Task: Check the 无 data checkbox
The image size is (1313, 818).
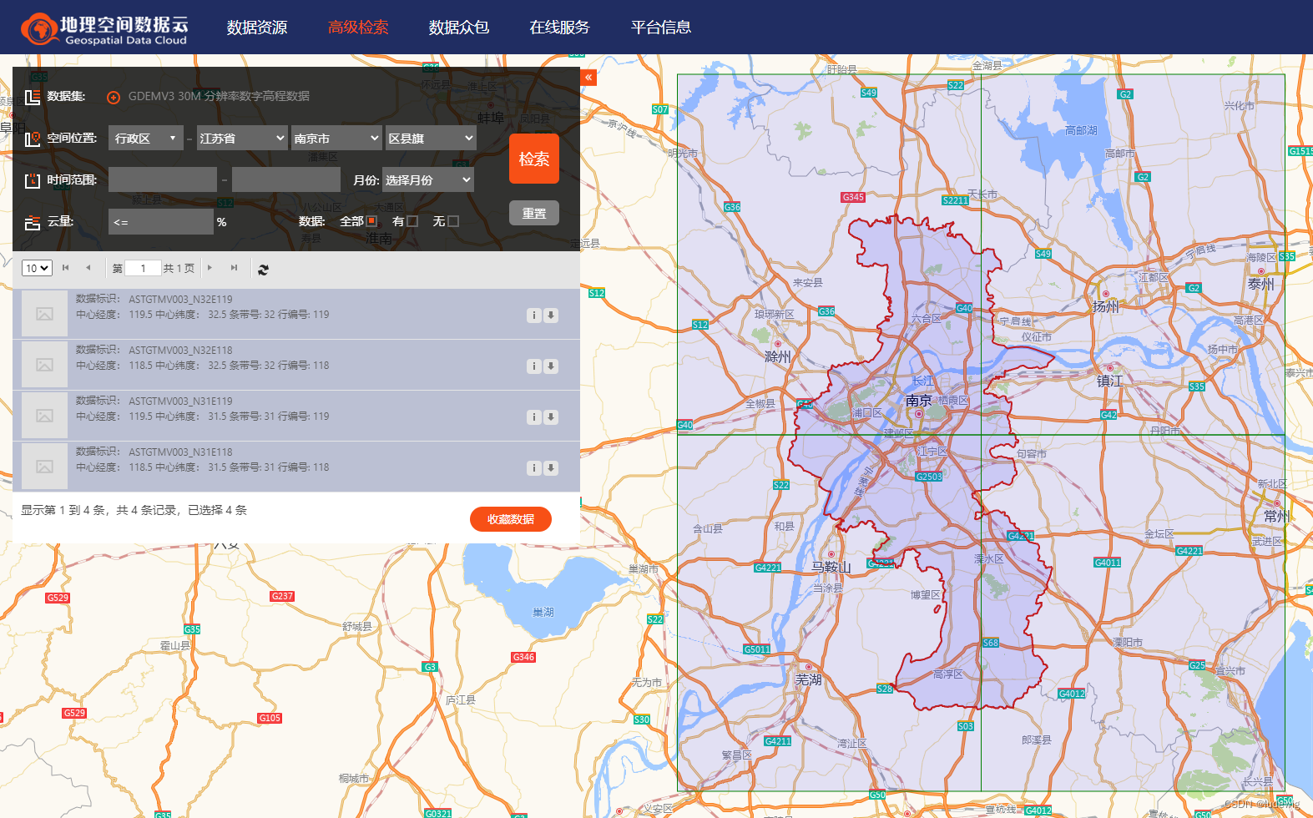Action: pos(453,221)
